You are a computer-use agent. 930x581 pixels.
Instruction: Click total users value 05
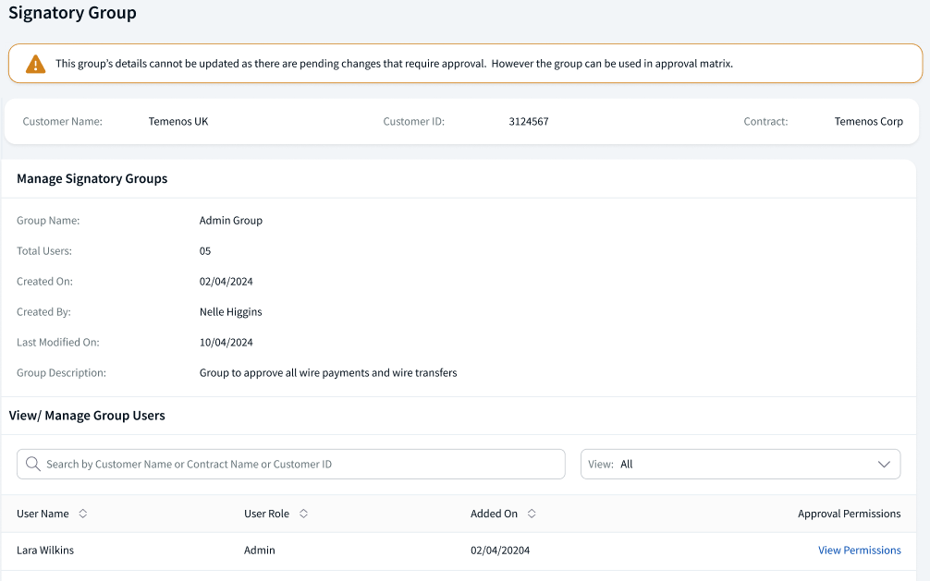(x=205, y=250)
